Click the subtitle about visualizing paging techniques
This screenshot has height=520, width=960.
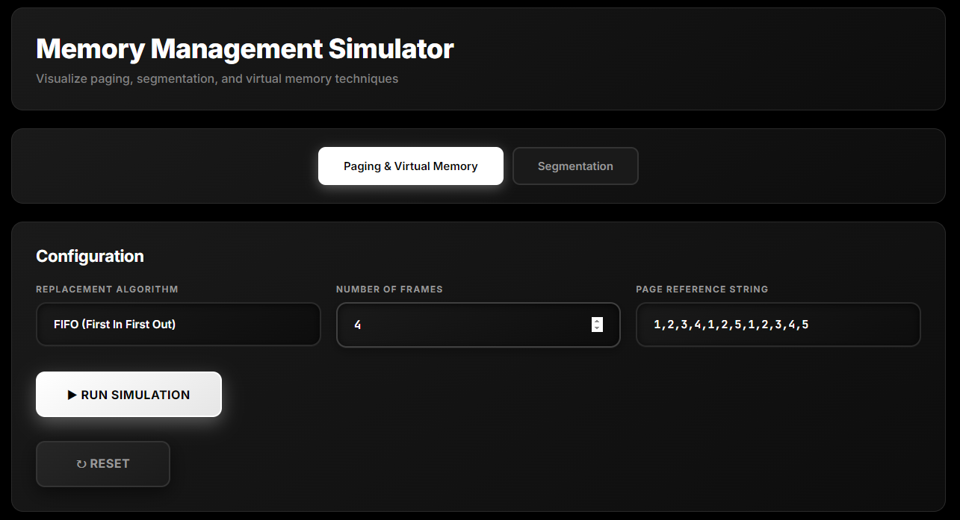[217, 78]
